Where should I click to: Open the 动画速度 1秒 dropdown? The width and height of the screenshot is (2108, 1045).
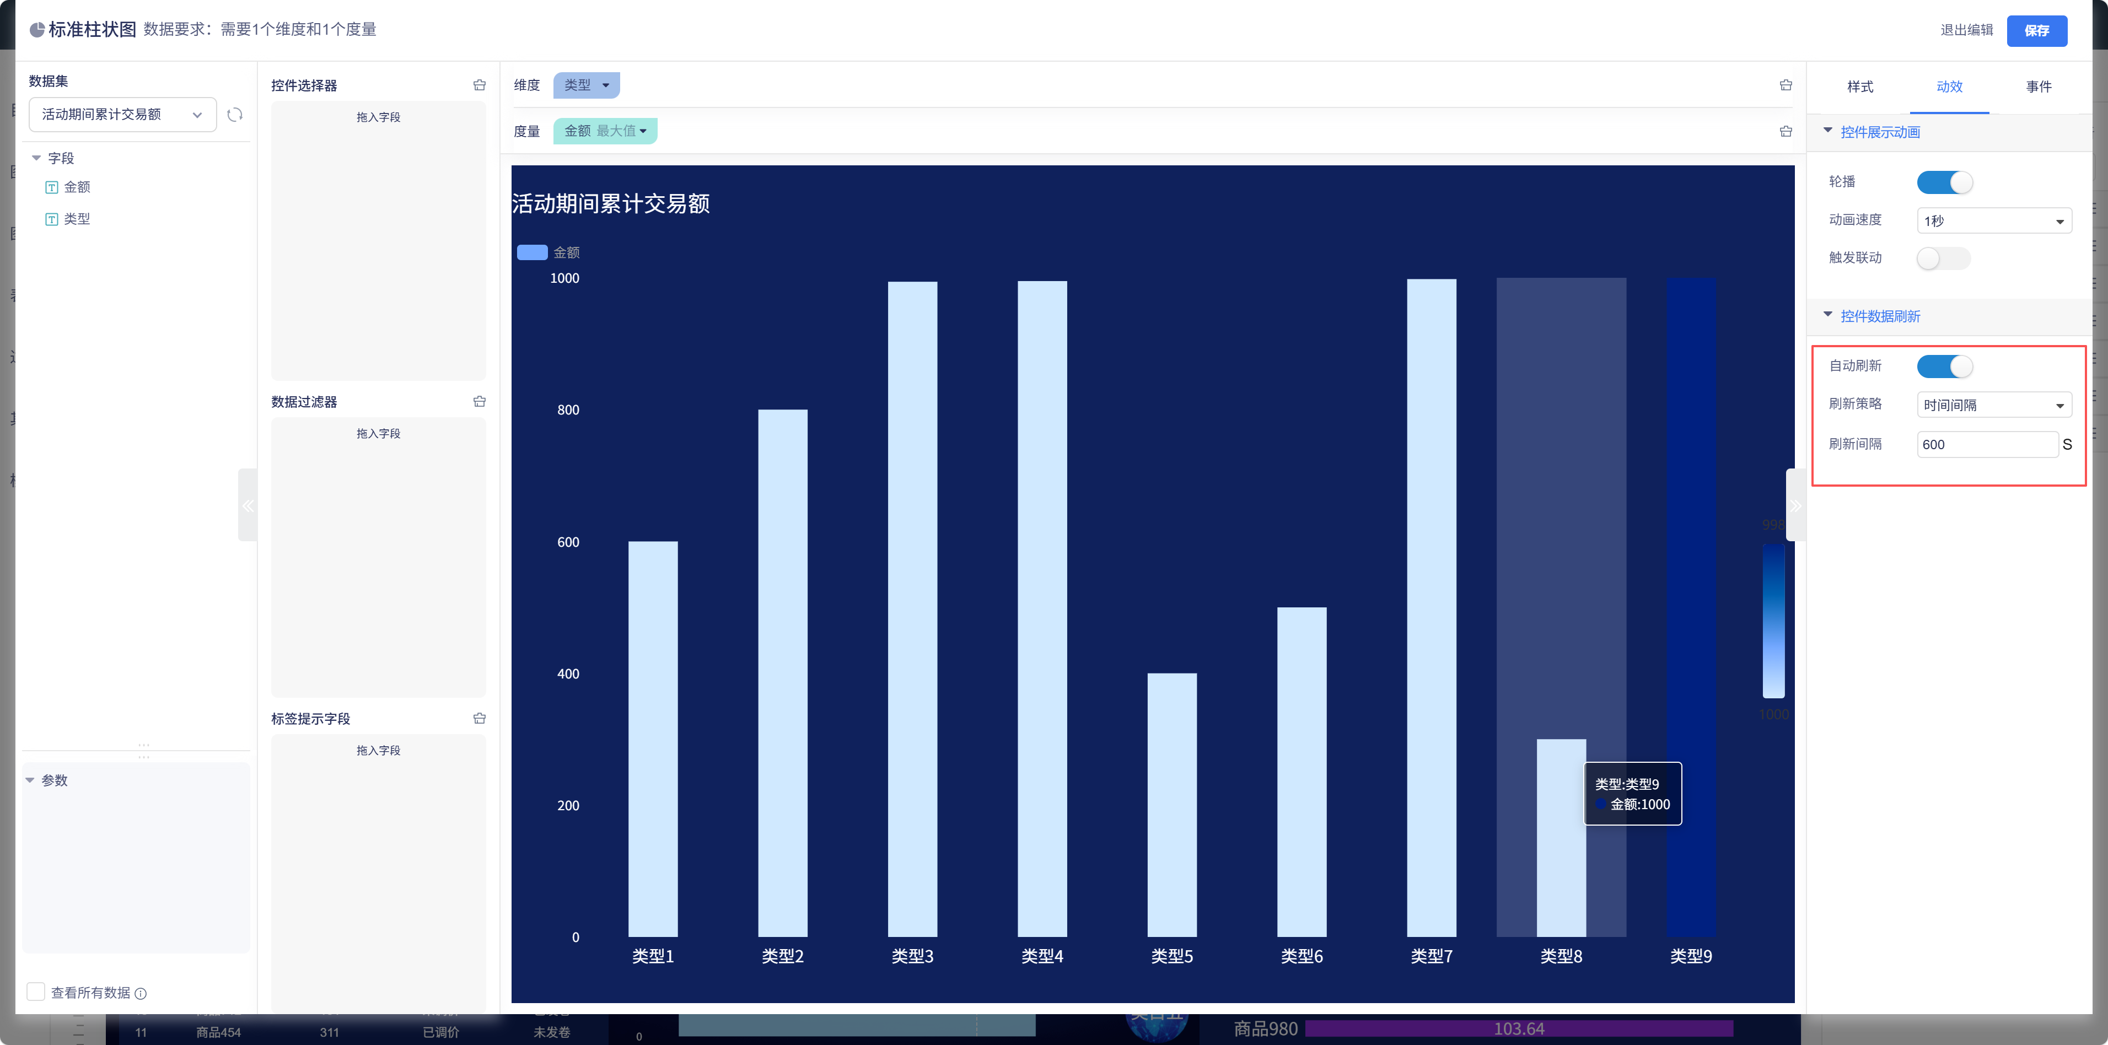coord(1994,220)
